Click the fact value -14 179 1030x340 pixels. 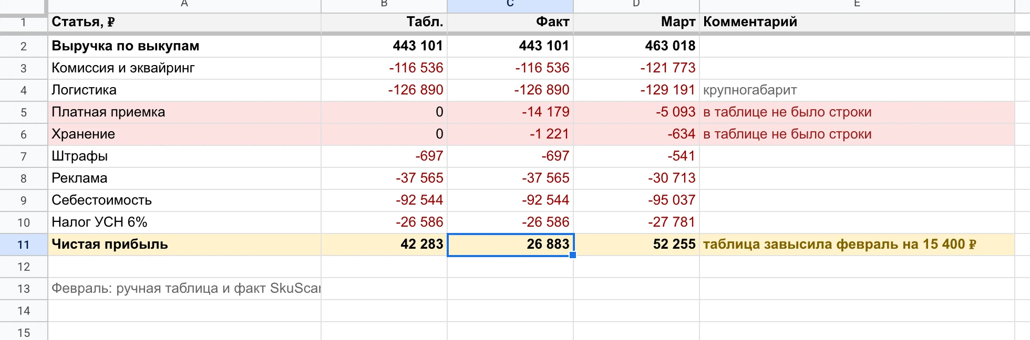click(x=510, y=112)
